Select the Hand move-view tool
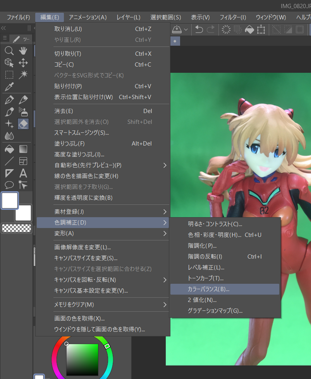311x379 pixels. click(x=23, y=51)
